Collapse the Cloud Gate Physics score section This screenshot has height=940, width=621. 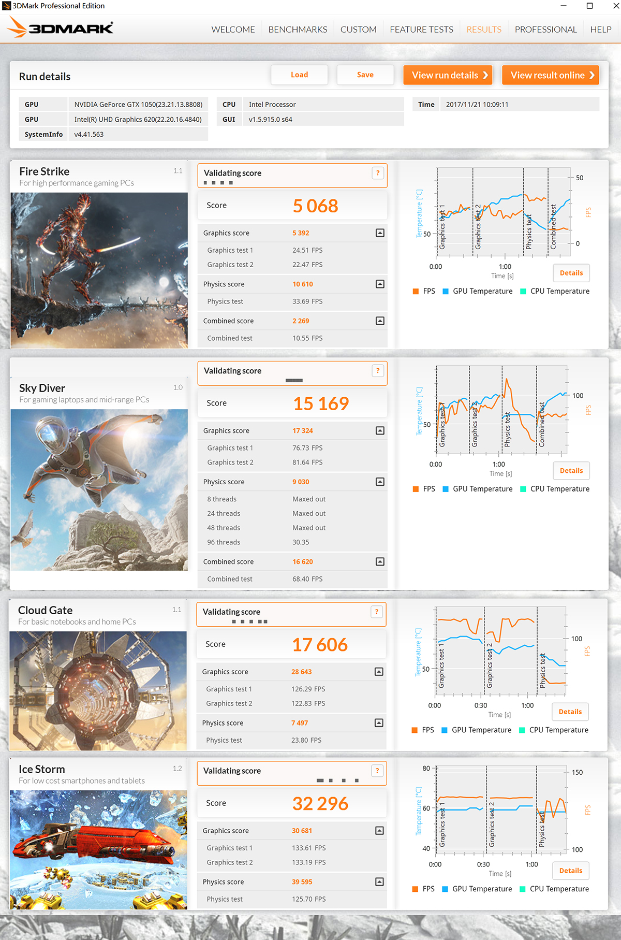click(379, 722)
